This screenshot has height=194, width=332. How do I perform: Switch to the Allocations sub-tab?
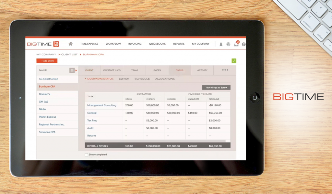[x=165, y=79]
